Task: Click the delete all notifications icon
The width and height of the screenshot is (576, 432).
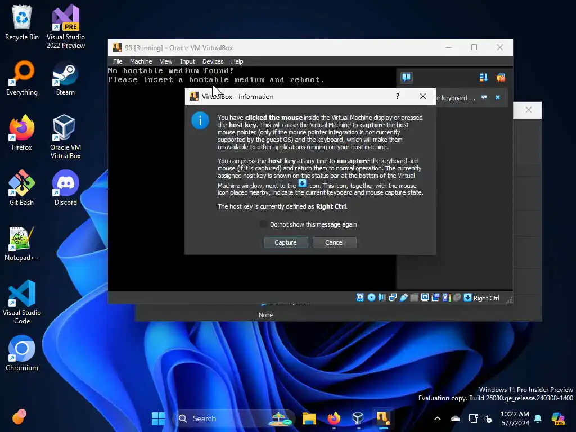Action: tap(501, 78)
